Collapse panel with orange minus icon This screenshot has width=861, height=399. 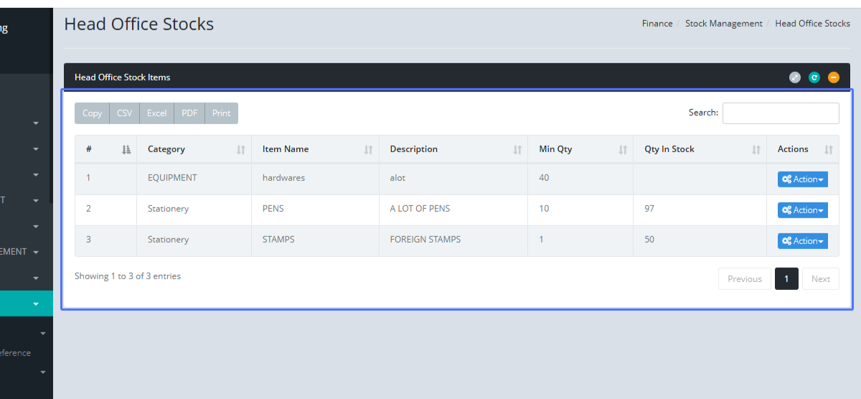pos(833,78)
